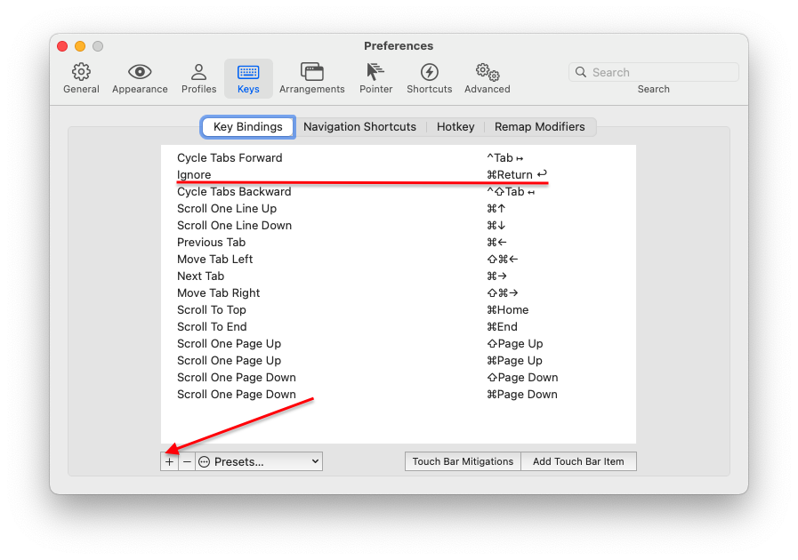Switch to the Hotkey tab
This screenshot has height=560, width=798.
(x=455, y=126)
